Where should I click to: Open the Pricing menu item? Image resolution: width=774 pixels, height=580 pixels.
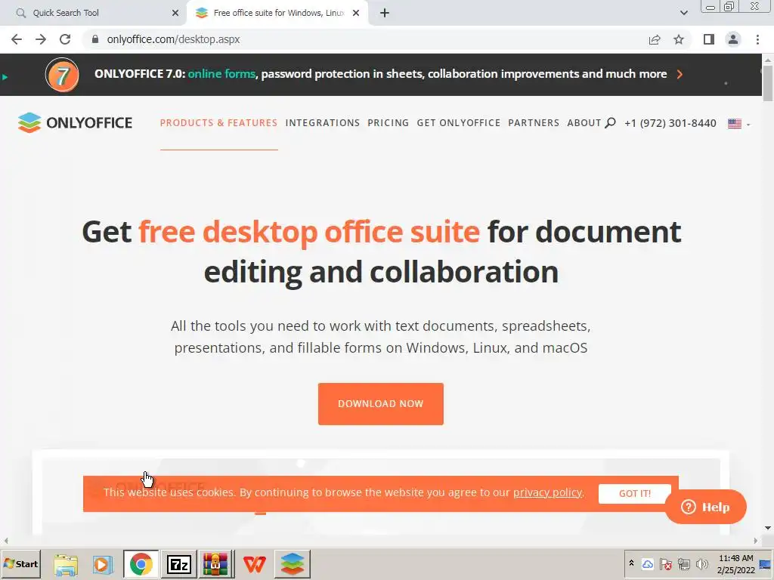388,123
